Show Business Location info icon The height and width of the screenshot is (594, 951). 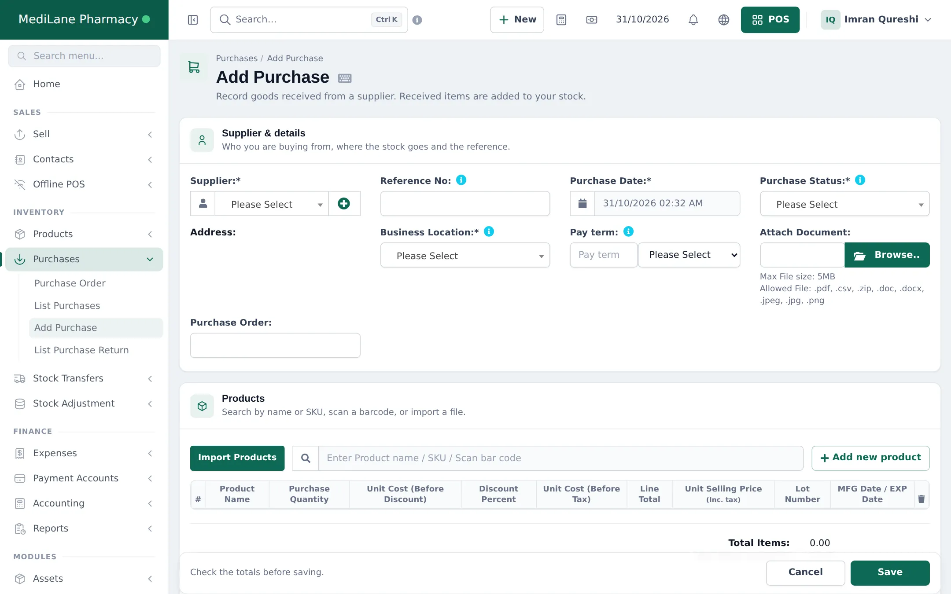[489, 231]
